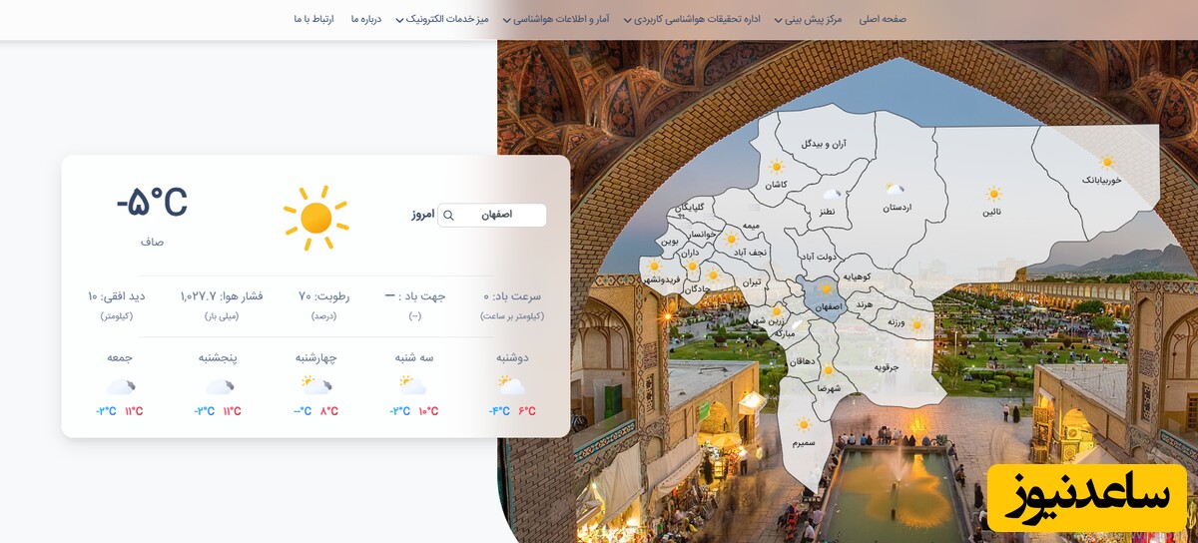Click the sun icon above کاشان
Viewport: 1198px width, 543px height.
coord(776,167)
